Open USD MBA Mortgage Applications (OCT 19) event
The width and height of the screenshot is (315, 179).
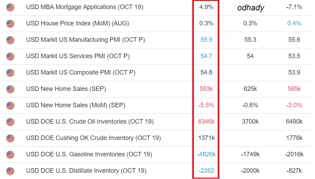tap(84, 7)
